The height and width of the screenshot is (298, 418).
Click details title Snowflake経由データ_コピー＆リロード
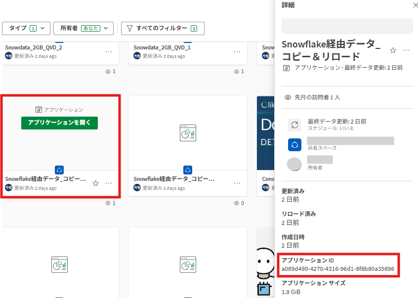pos(331,50)
